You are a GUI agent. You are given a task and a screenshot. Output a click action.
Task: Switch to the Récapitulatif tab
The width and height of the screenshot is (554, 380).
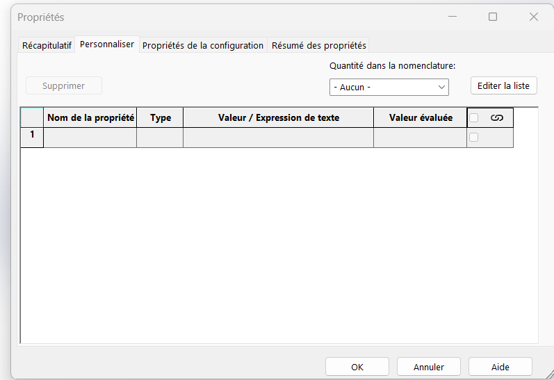tap(47, 45)
